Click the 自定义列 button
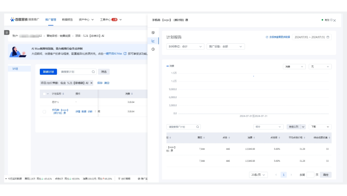Screen dimensions: 347x196 pos(294,127)
